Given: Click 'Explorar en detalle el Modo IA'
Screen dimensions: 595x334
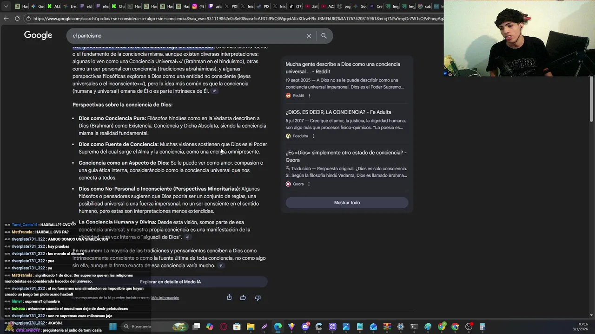Looking at the screenshot, I should 170,282.
